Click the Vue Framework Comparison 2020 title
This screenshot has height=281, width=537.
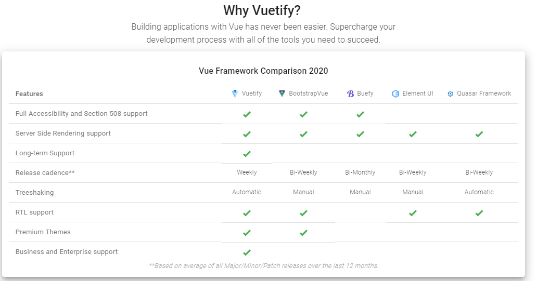(x=263, y=71)
